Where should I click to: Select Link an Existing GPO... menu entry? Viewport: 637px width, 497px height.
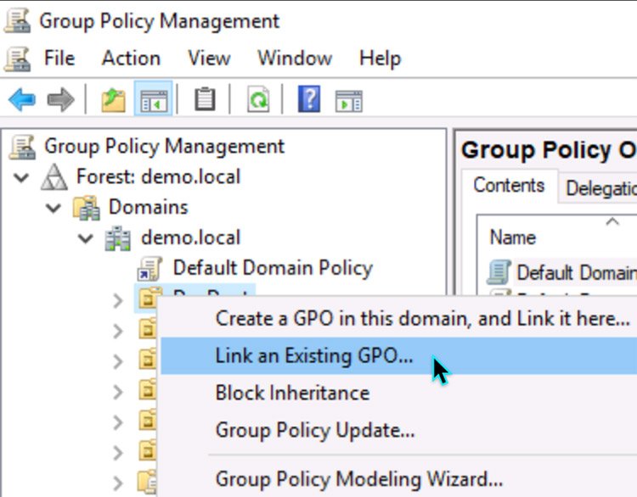[313, 356]
